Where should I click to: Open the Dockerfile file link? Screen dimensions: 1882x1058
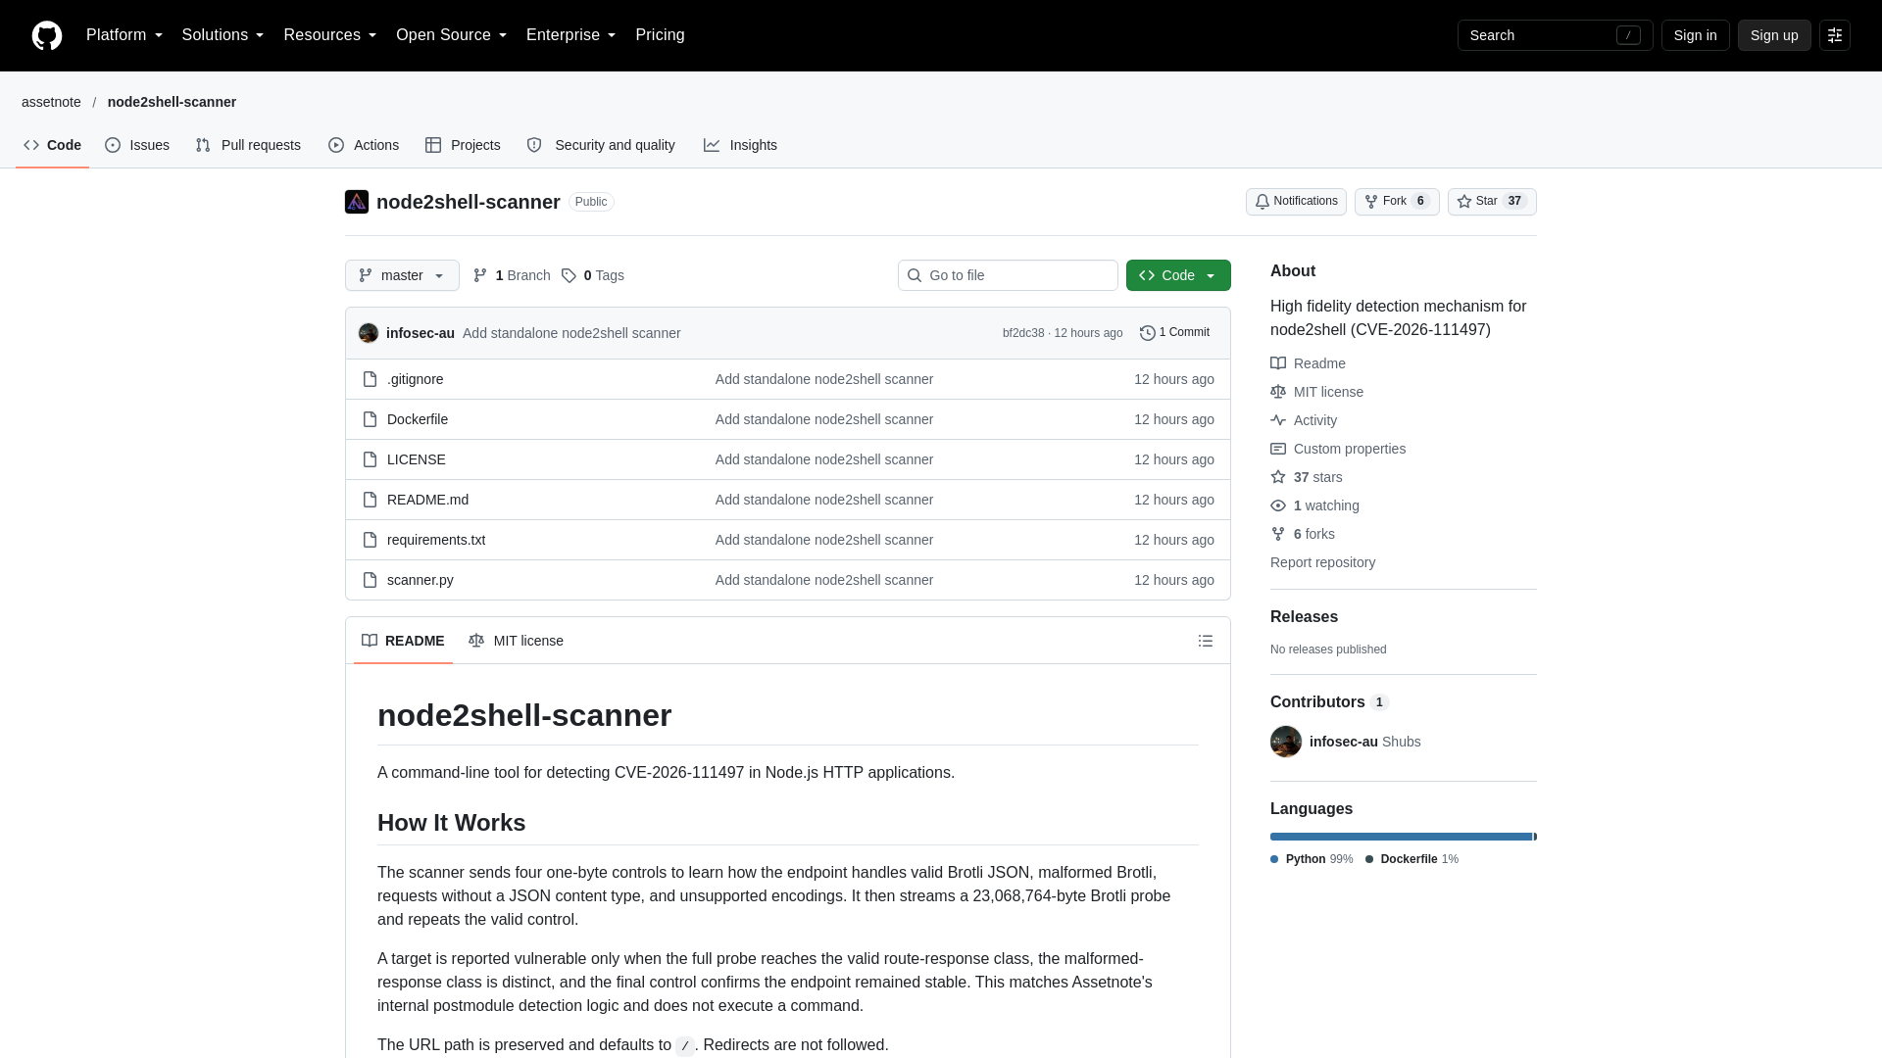click(417, 419)
